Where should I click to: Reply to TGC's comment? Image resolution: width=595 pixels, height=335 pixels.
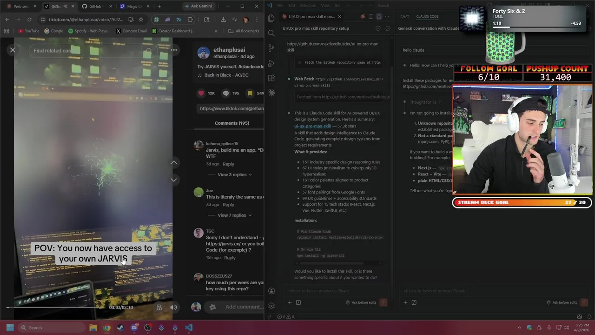230,257
